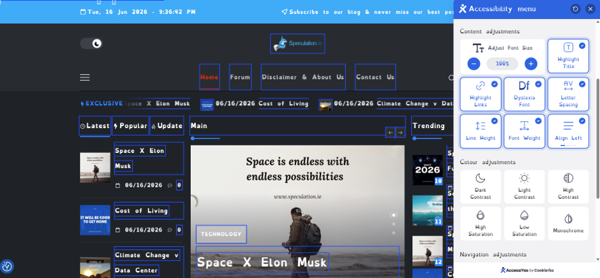Open the Contact Us menu item
This screenshot has height=278, width=600.
pyautogui.click(x=375, y=77)
